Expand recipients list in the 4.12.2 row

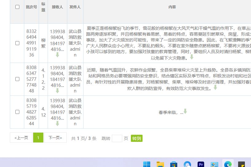tap(57, 91)
